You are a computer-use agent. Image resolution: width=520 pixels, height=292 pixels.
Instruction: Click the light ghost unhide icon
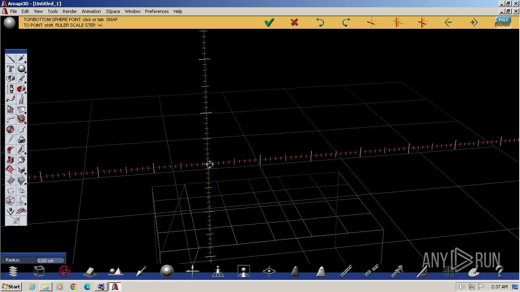(x=321, y=271)
